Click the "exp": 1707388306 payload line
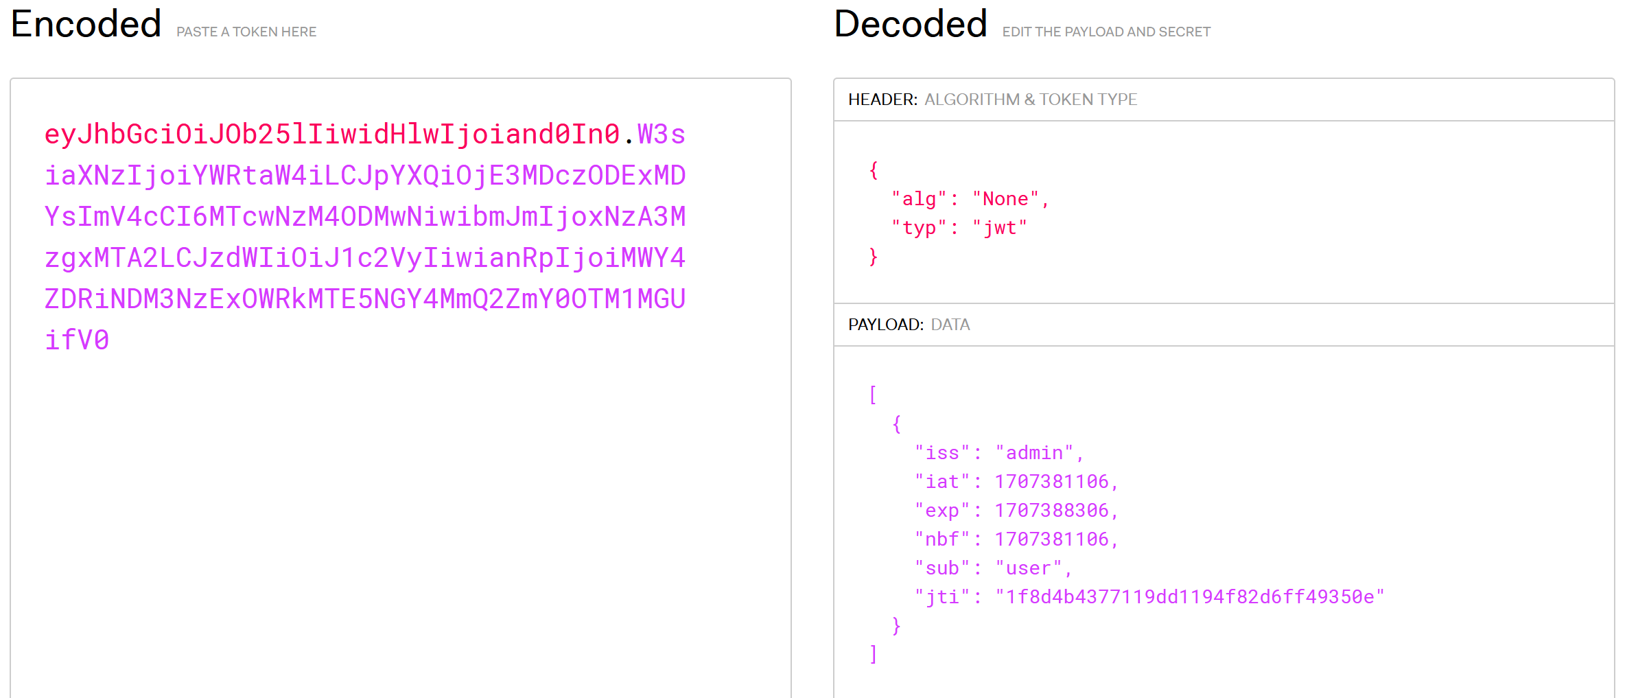 (1016, 511)
